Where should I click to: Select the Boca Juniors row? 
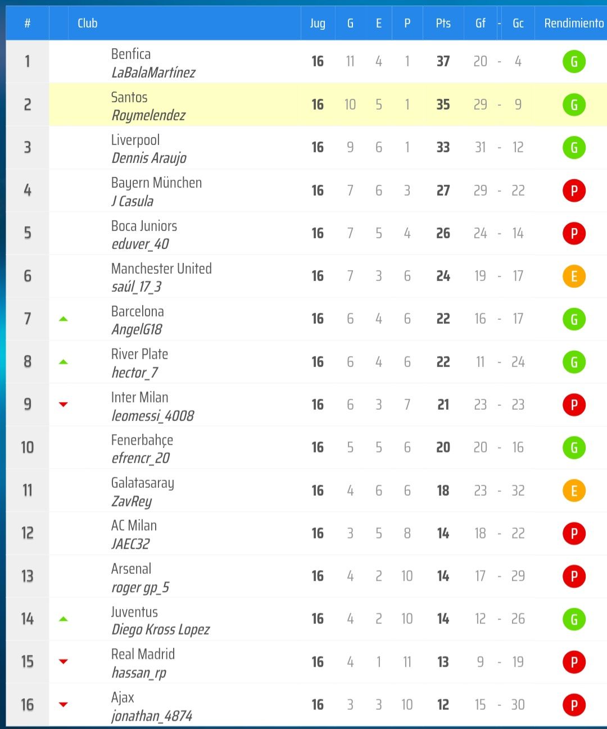coord(225,233)
